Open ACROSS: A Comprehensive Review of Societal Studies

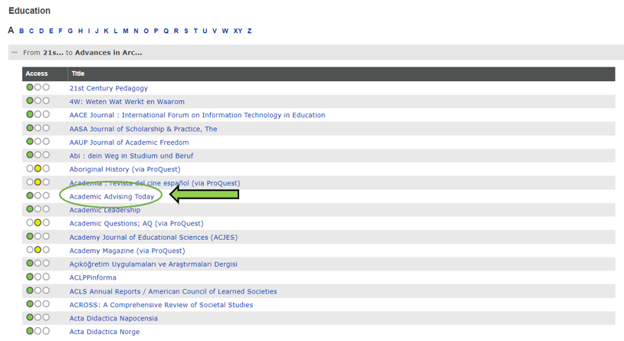tap(161, 305)
